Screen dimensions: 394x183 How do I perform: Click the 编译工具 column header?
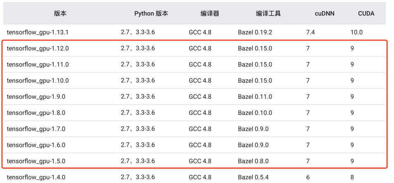(x=268, y=14)
